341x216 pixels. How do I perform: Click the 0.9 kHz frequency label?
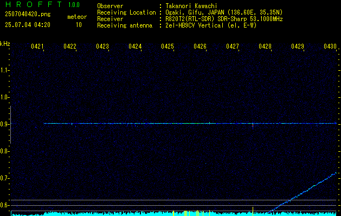pos(4,124)
